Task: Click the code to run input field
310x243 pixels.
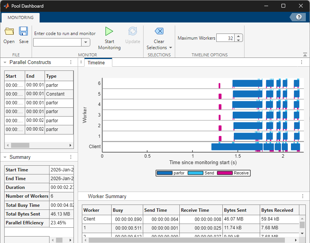Action: [58, 42]
